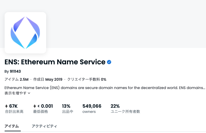Viewport: 206px width, 133px height.
Task: Click the ENS collection logo image
Action: [25, 33]
